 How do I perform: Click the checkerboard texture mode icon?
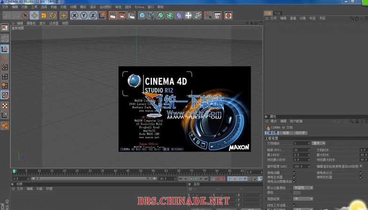(5, 106)
